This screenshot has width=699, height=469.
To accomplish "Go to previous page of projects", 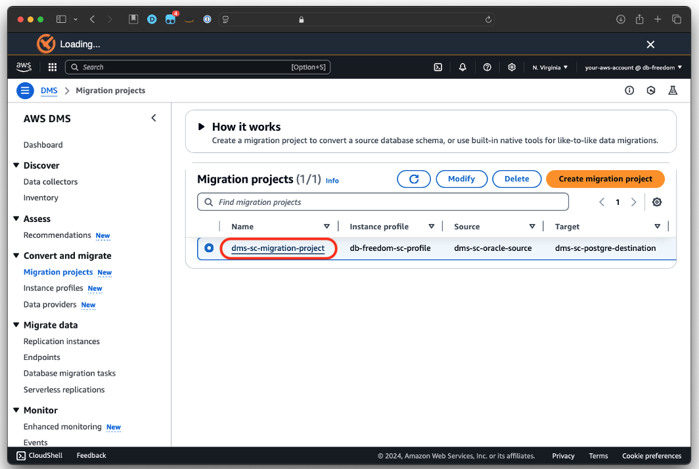I will point(602,202).
